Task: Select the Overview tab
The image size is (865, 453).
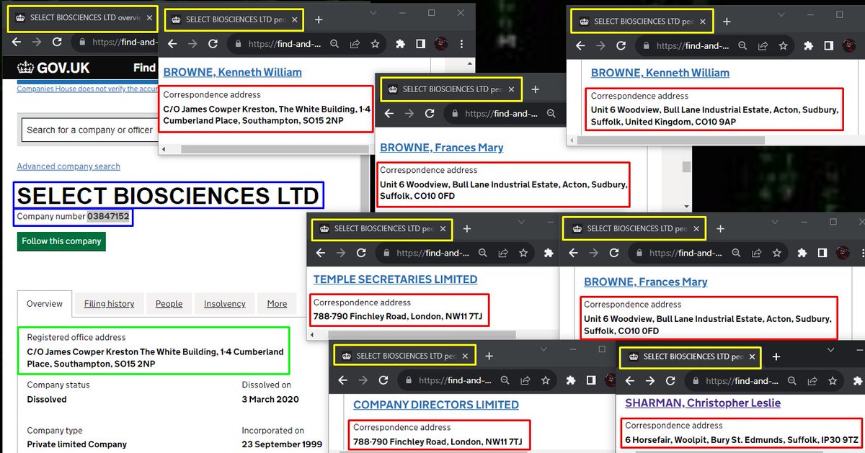Action: [45, 304]
